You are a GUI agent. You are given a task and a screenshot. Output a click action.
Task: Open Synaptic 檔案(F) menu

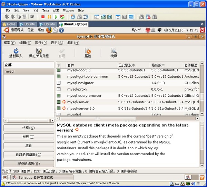(x=10, y=43)
